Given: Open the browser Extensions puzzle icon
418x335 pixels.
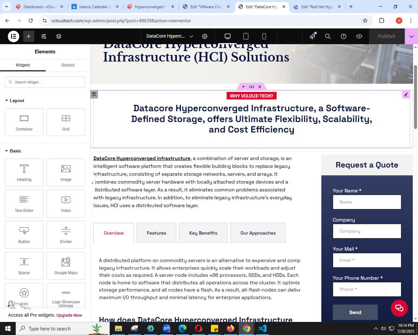Looking at the screenshot, I should point(381,21).
